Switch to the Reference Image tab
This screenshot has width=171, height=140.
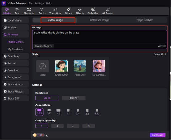tap(100, 20)
